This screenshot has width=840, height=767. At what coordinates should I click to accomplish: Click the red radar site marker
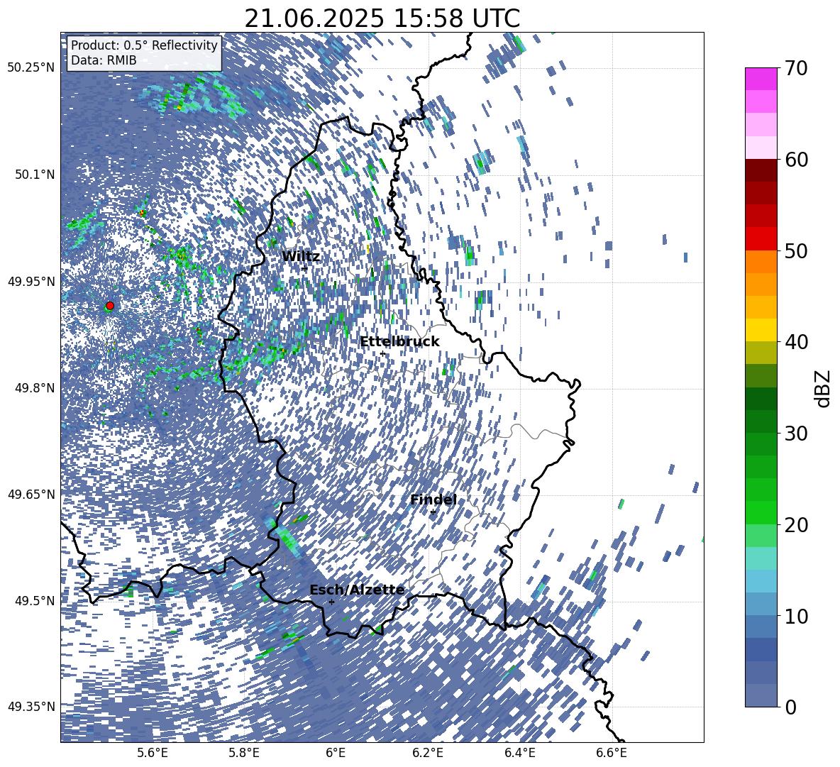(x=110, y=306)
